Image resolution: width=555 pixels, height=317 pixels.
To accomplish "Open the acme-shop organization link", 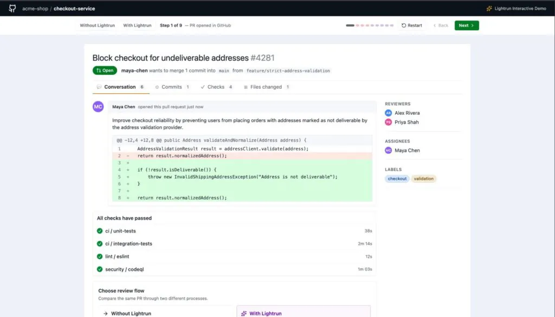I will [35, 9].
